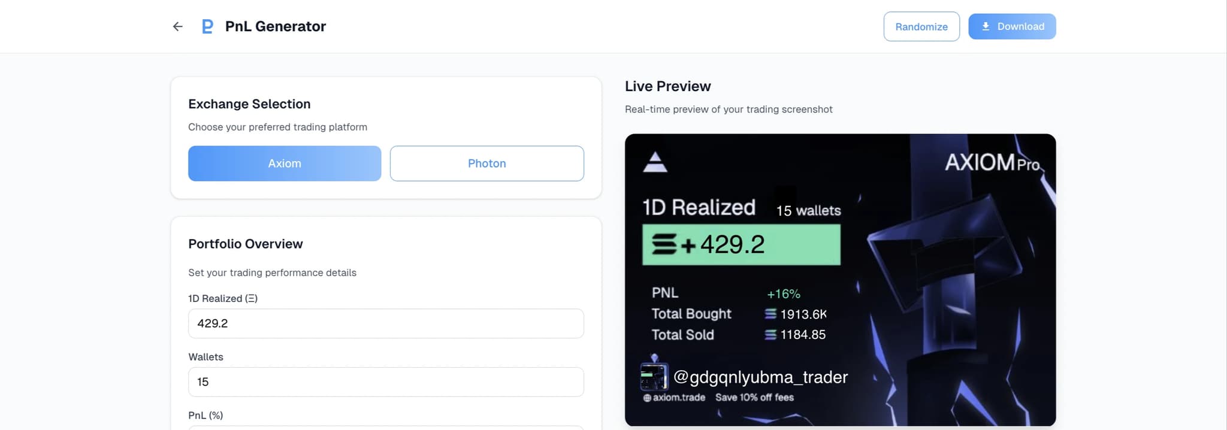Click the trader avatar in preview
1227x430 pixels.
click(x=654, y=377)
